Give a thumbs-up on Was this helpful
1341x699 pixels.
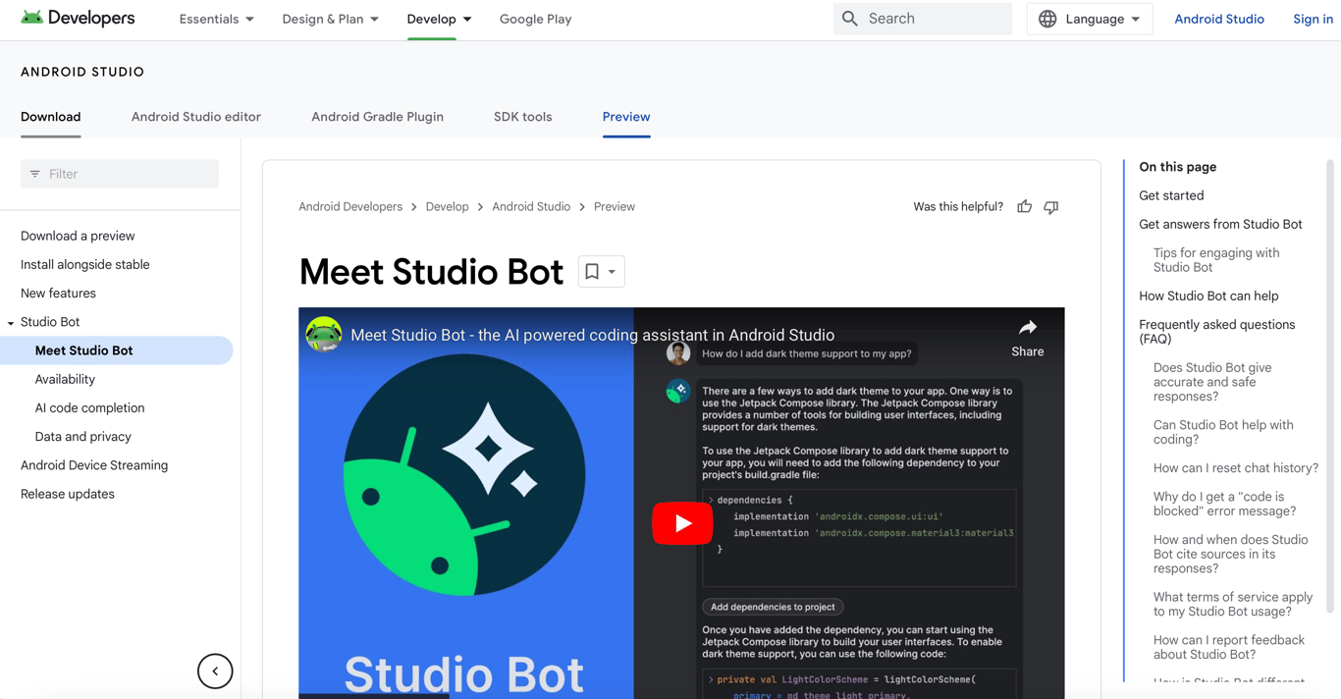tap(1024, 206)
